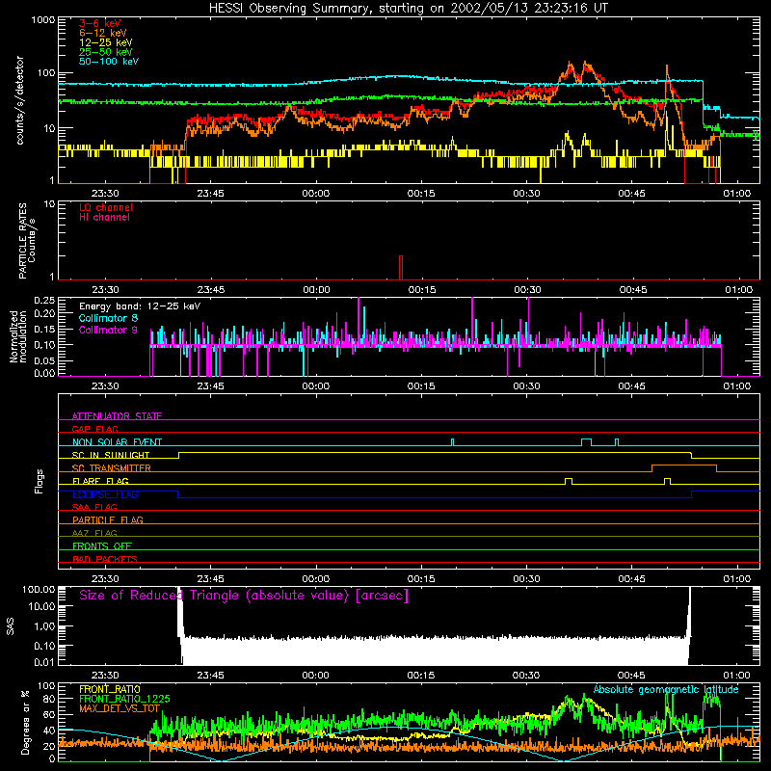Screen dimensions: 771x771
Task: Click the 60 tick on the Degrees axis
Action: [x=49, y=714]
